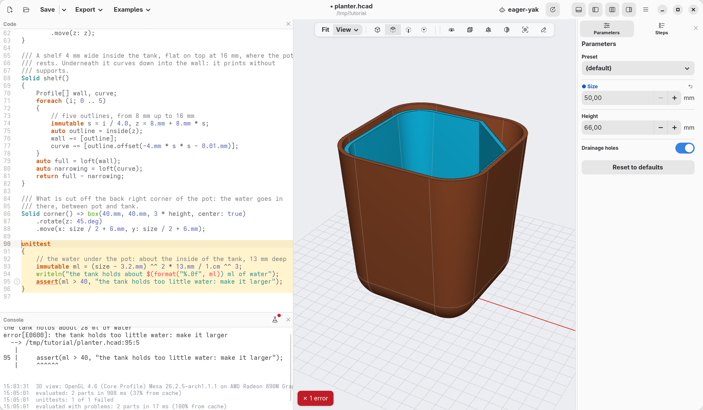Screen dimensions: 703x410
Task: Open the Preset (default) dropdown
Action: coord(638,68)
